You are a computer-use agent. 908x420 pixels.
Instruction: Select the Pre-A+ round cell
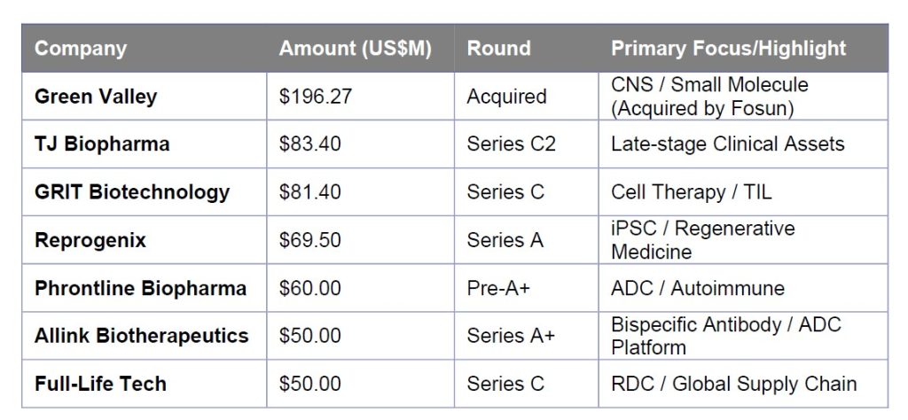(499, 288)
